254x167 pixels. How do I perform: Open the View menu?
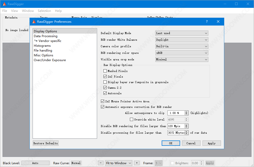pos(14,11)
